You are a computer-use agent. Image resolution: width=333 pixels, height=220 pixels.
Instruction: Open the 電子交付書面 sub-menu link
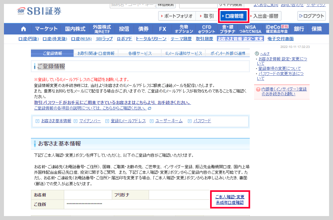(280, 39)
